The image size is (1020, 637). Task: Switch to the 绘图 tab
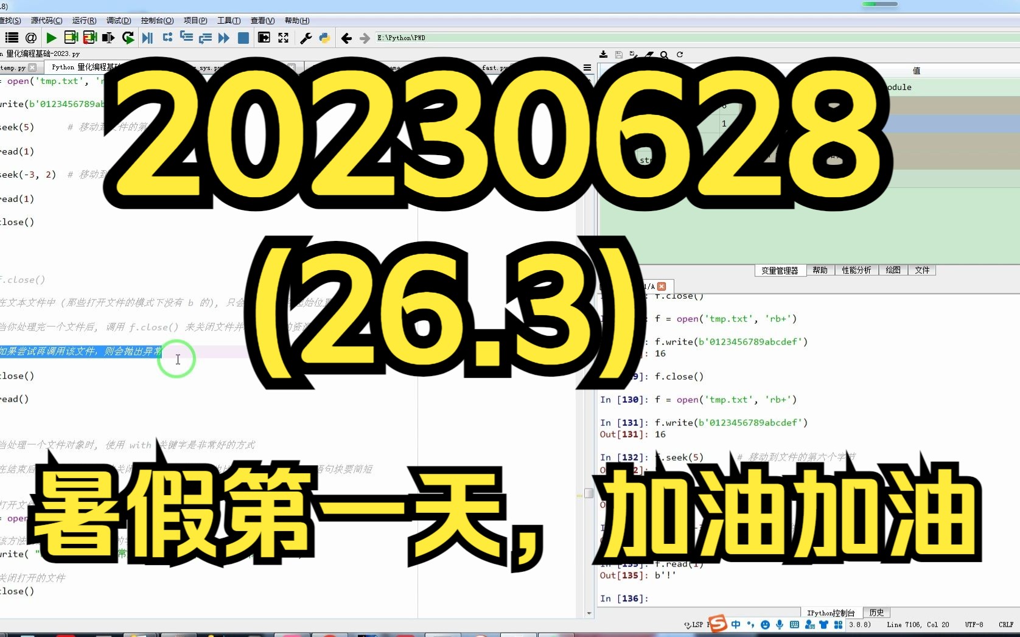[893, 270]
